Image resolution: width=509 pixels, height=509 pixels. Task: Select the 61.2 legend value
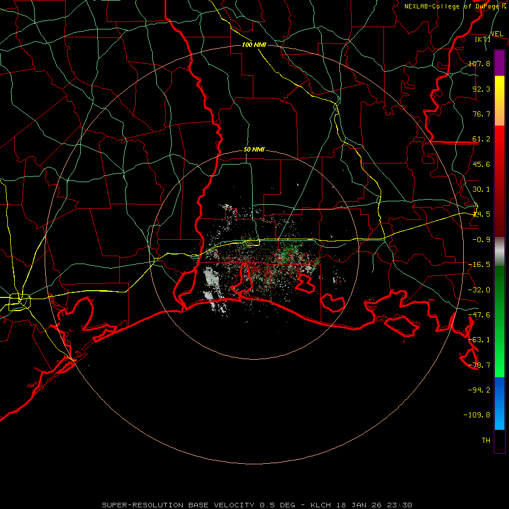[x=481, y=139]
